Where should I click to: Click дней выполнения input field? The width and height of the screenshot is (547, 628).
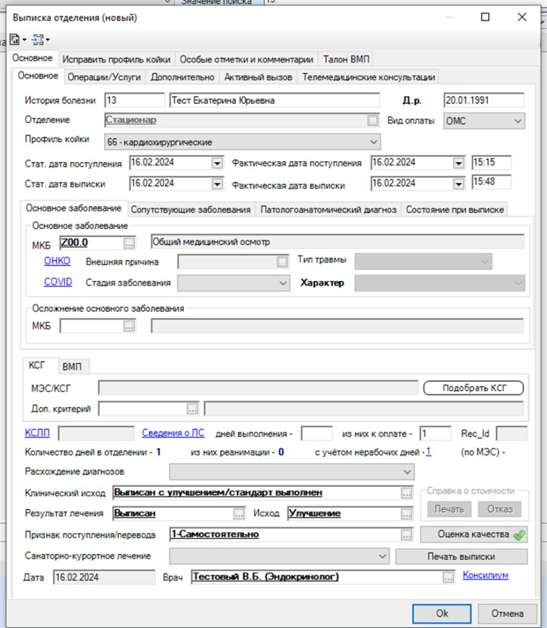pyautogui.click(x=317, y=434)
